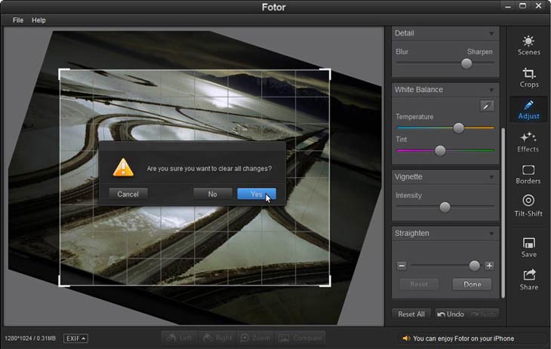This screenshot has width=551, height=349.
Task: Open the Scenes panel
Action: tap(528, 44)
